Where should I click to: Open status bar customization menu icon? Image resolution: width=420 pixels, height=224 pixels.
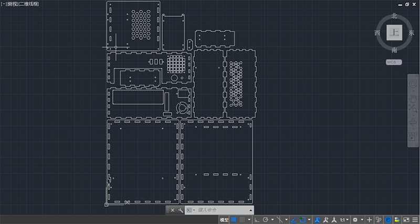tap(415, 220)
